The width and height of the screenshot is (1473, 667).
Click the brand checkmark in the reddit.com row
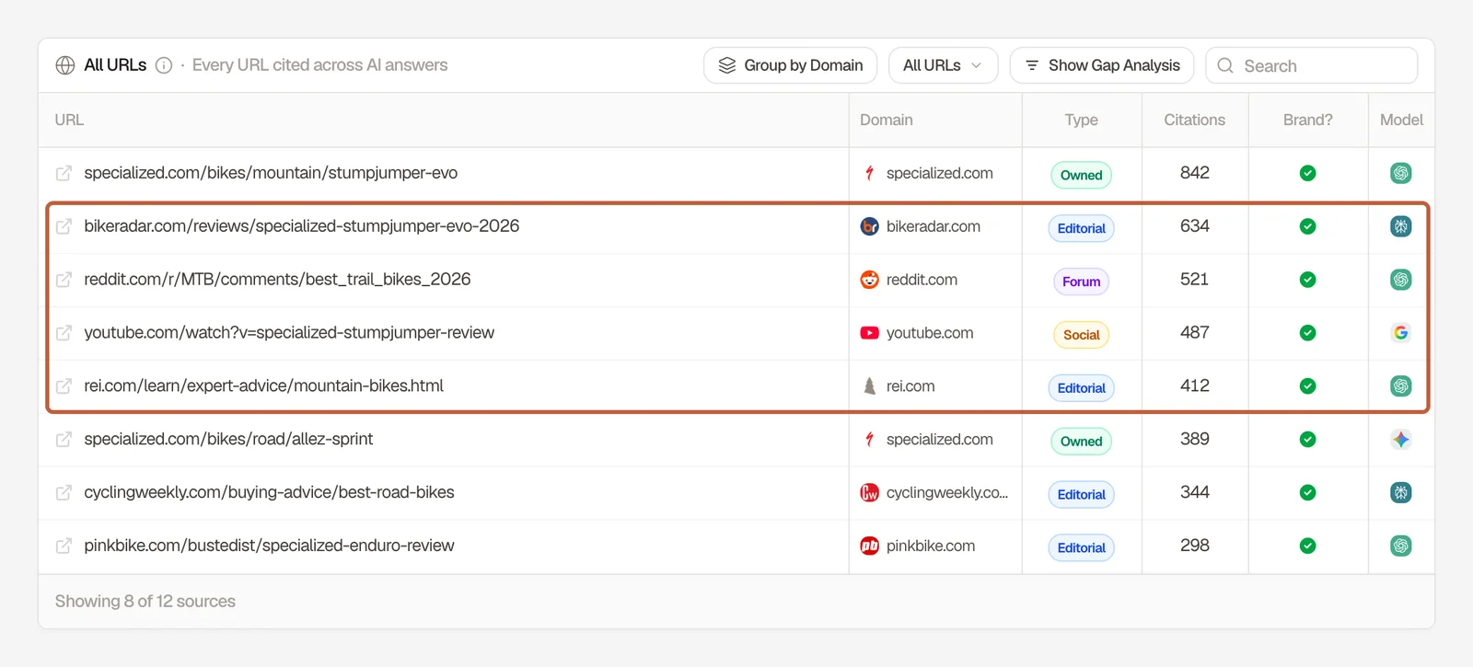coord(1307,280)
